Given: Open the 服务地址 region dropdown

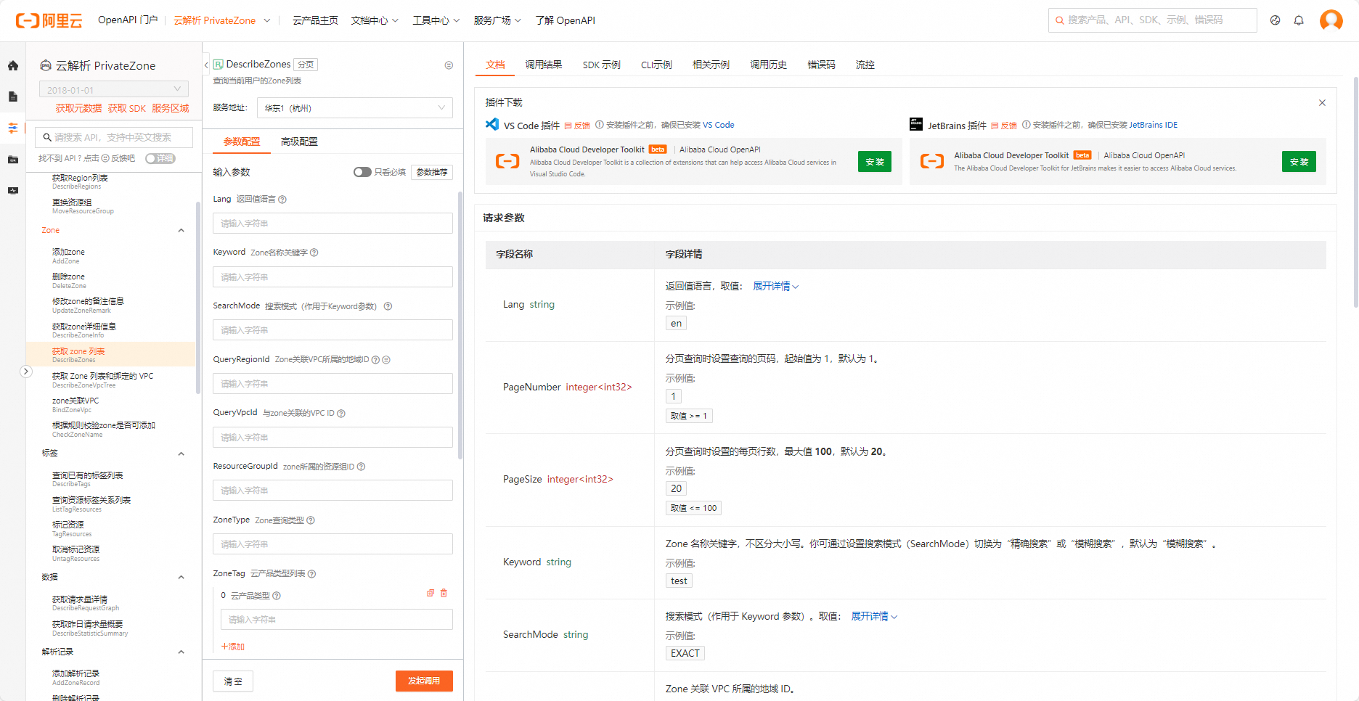Looking at the screenshot, I should click(x=355, y=108).
